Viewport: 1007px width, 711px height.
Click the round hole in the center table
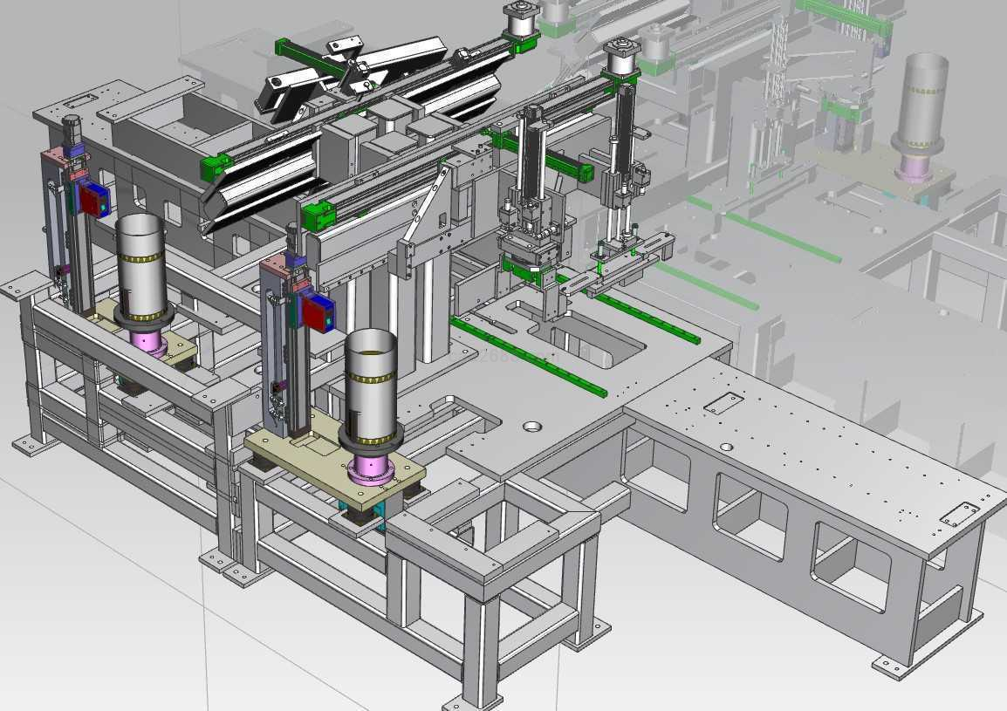(x=531, y=427)
